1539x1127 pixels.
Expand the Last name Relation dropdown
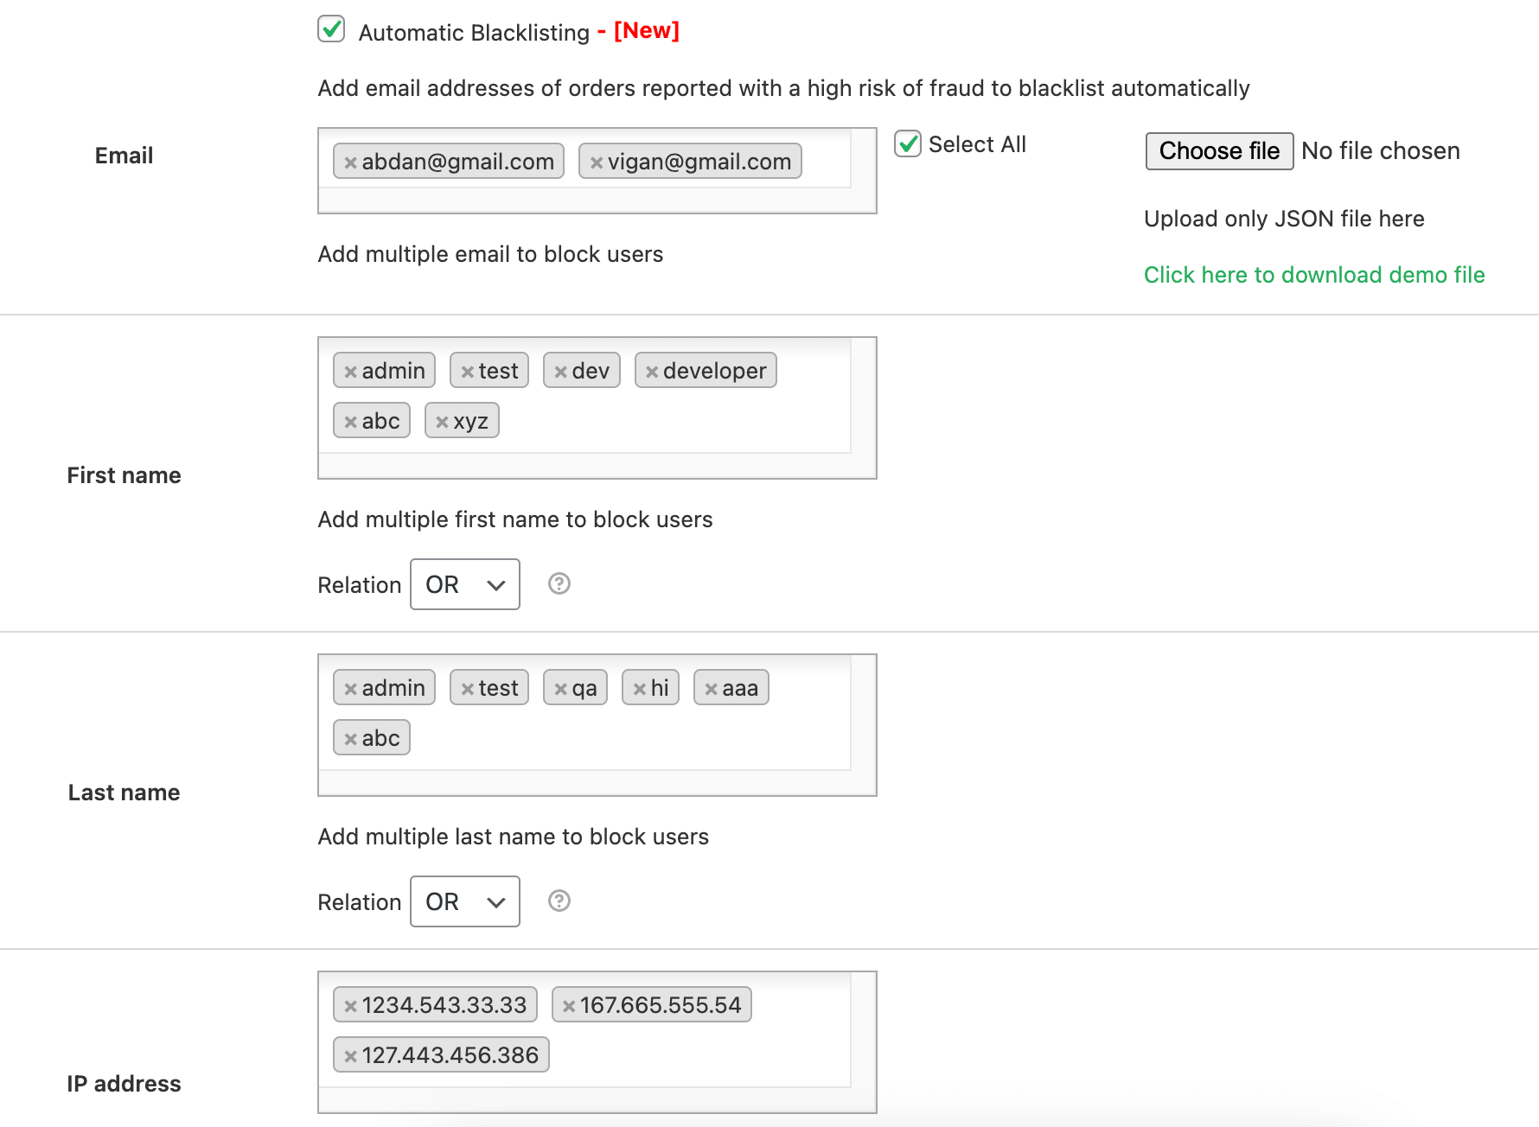pyautogui.click(x=464, y=901)
